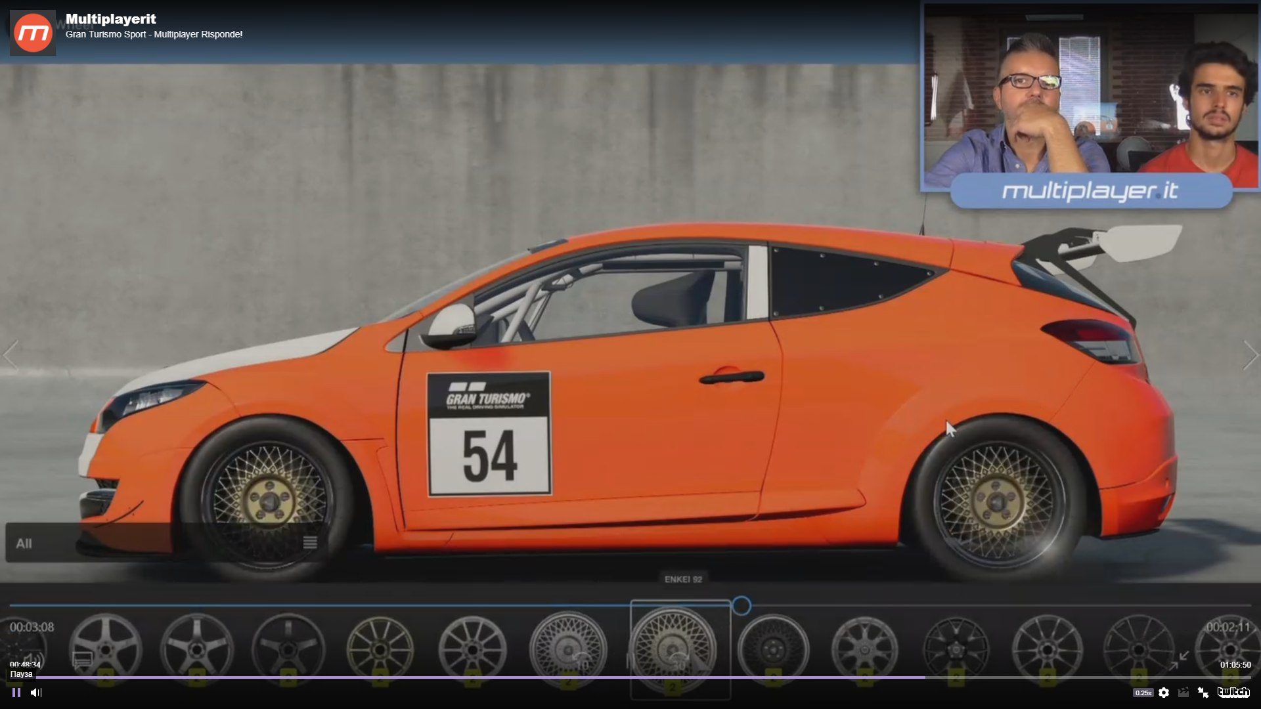Screen dimensions: 1261x709
Task: Click the list icon in the All filter
Action: pyautogui.click(x=310, y=543)
